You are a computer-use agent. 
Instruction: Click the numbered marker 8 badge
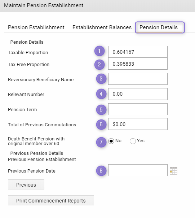click(x=101, y=171)
